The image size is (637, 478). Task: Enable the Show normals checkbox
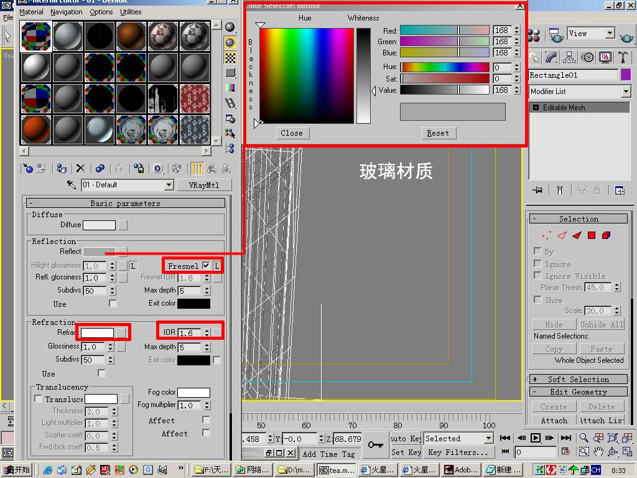537,299
